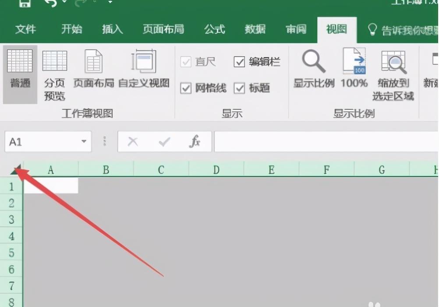The height and width of the screenshot is (307, 439).
Task: Open the Insert (插入) tab
Action: click(x=112, y=29)
